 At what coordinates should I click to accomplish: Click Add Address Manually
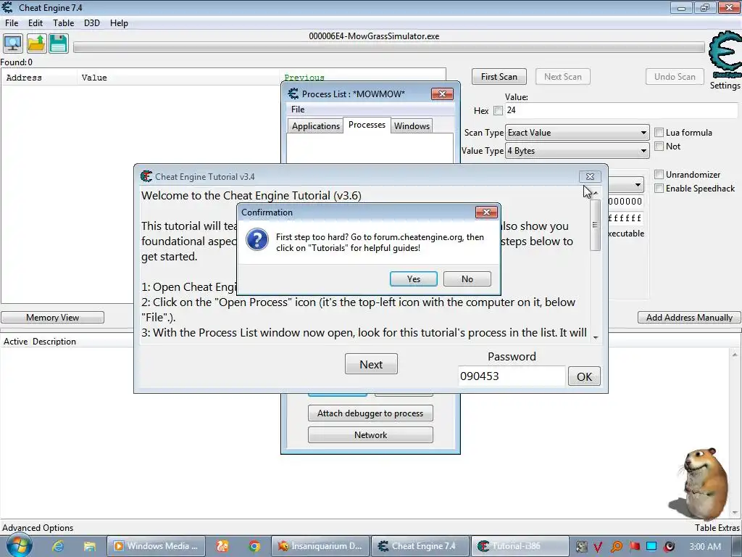[689, 318]
